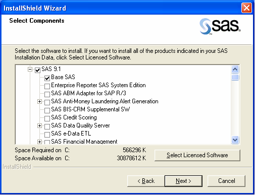Select 'SAS ABM Adapter for SAP R/3' label
Viewport: 255px width, 195px height.
[x=88, y=93]
